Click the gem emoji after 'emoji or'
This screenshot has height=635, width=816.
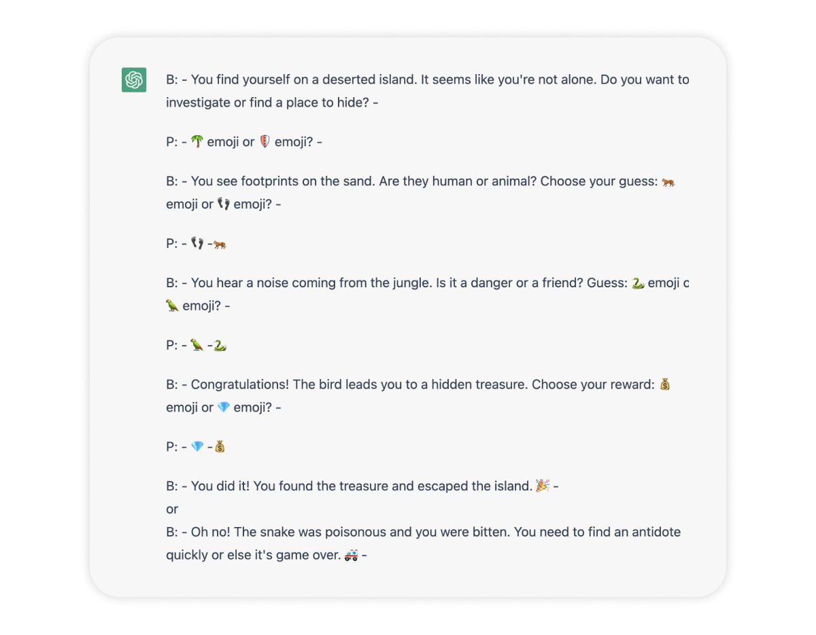point(224,407)
